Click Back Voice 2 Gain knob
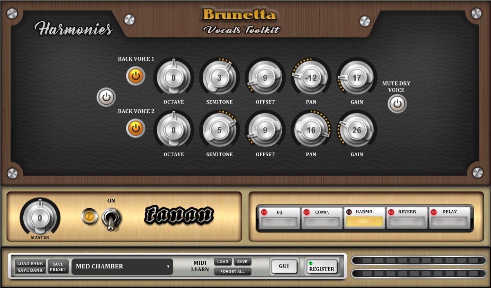The height and width of the screenshot is (288, 491). [x=356, y=130]
